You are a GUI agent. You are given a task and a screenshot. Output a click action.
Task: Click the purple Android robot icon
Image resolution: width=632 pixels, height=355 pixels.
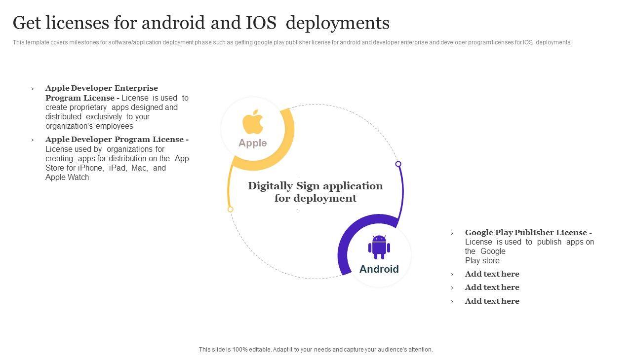[x=379, y=247]
